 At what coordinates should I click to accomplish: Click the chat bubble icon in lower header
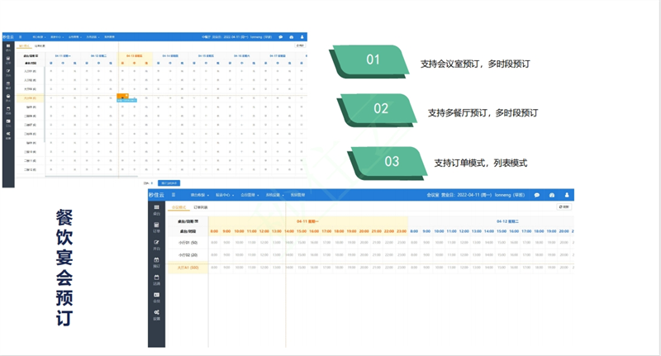click(x=536, y=196)
